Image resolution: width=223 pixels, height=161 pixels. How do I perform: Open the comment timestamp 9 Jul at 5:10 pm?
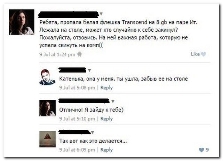77,119
